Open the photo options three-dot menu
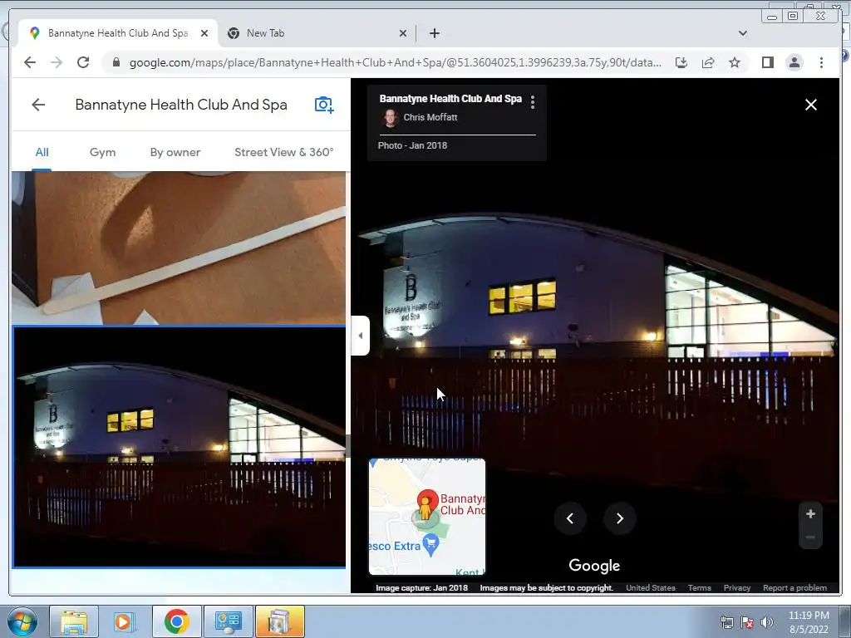Screen dimensions: 851x638 pyautogui.click(x=533, y=102)
